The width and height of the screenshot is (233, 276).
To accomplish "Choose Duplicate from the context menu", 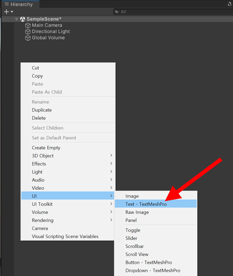I will pos(68,110).
